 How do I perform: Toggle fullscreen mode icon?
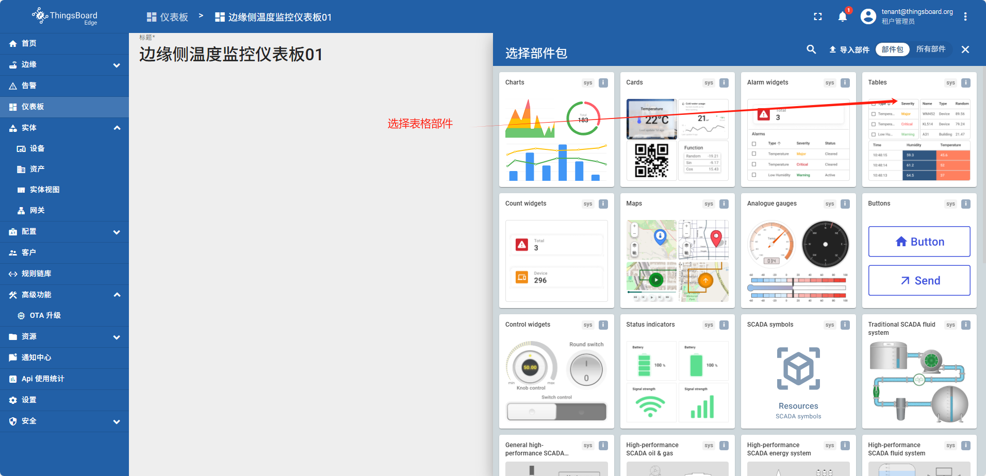tap(817, 16)
